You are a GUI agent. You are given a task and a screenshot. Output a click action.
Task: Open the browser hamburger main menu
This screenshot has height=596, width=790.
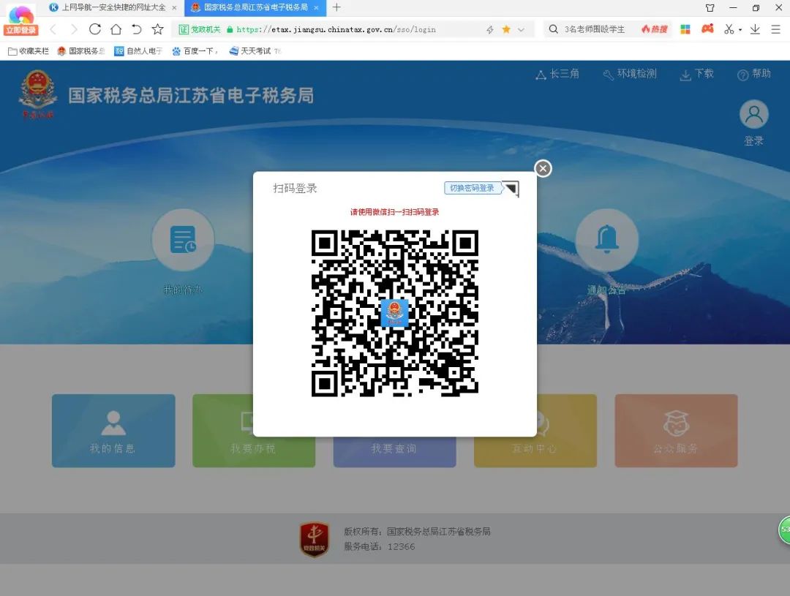[x=776, y=29]
